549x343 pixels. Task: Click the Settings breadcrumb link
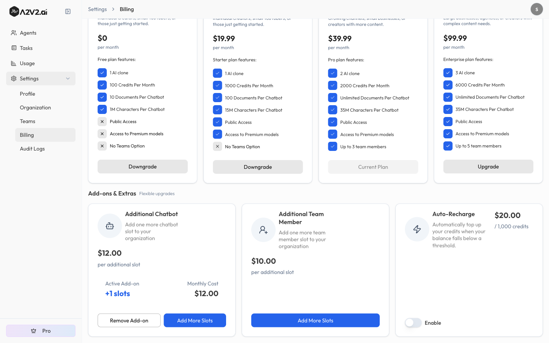[97, 9]
